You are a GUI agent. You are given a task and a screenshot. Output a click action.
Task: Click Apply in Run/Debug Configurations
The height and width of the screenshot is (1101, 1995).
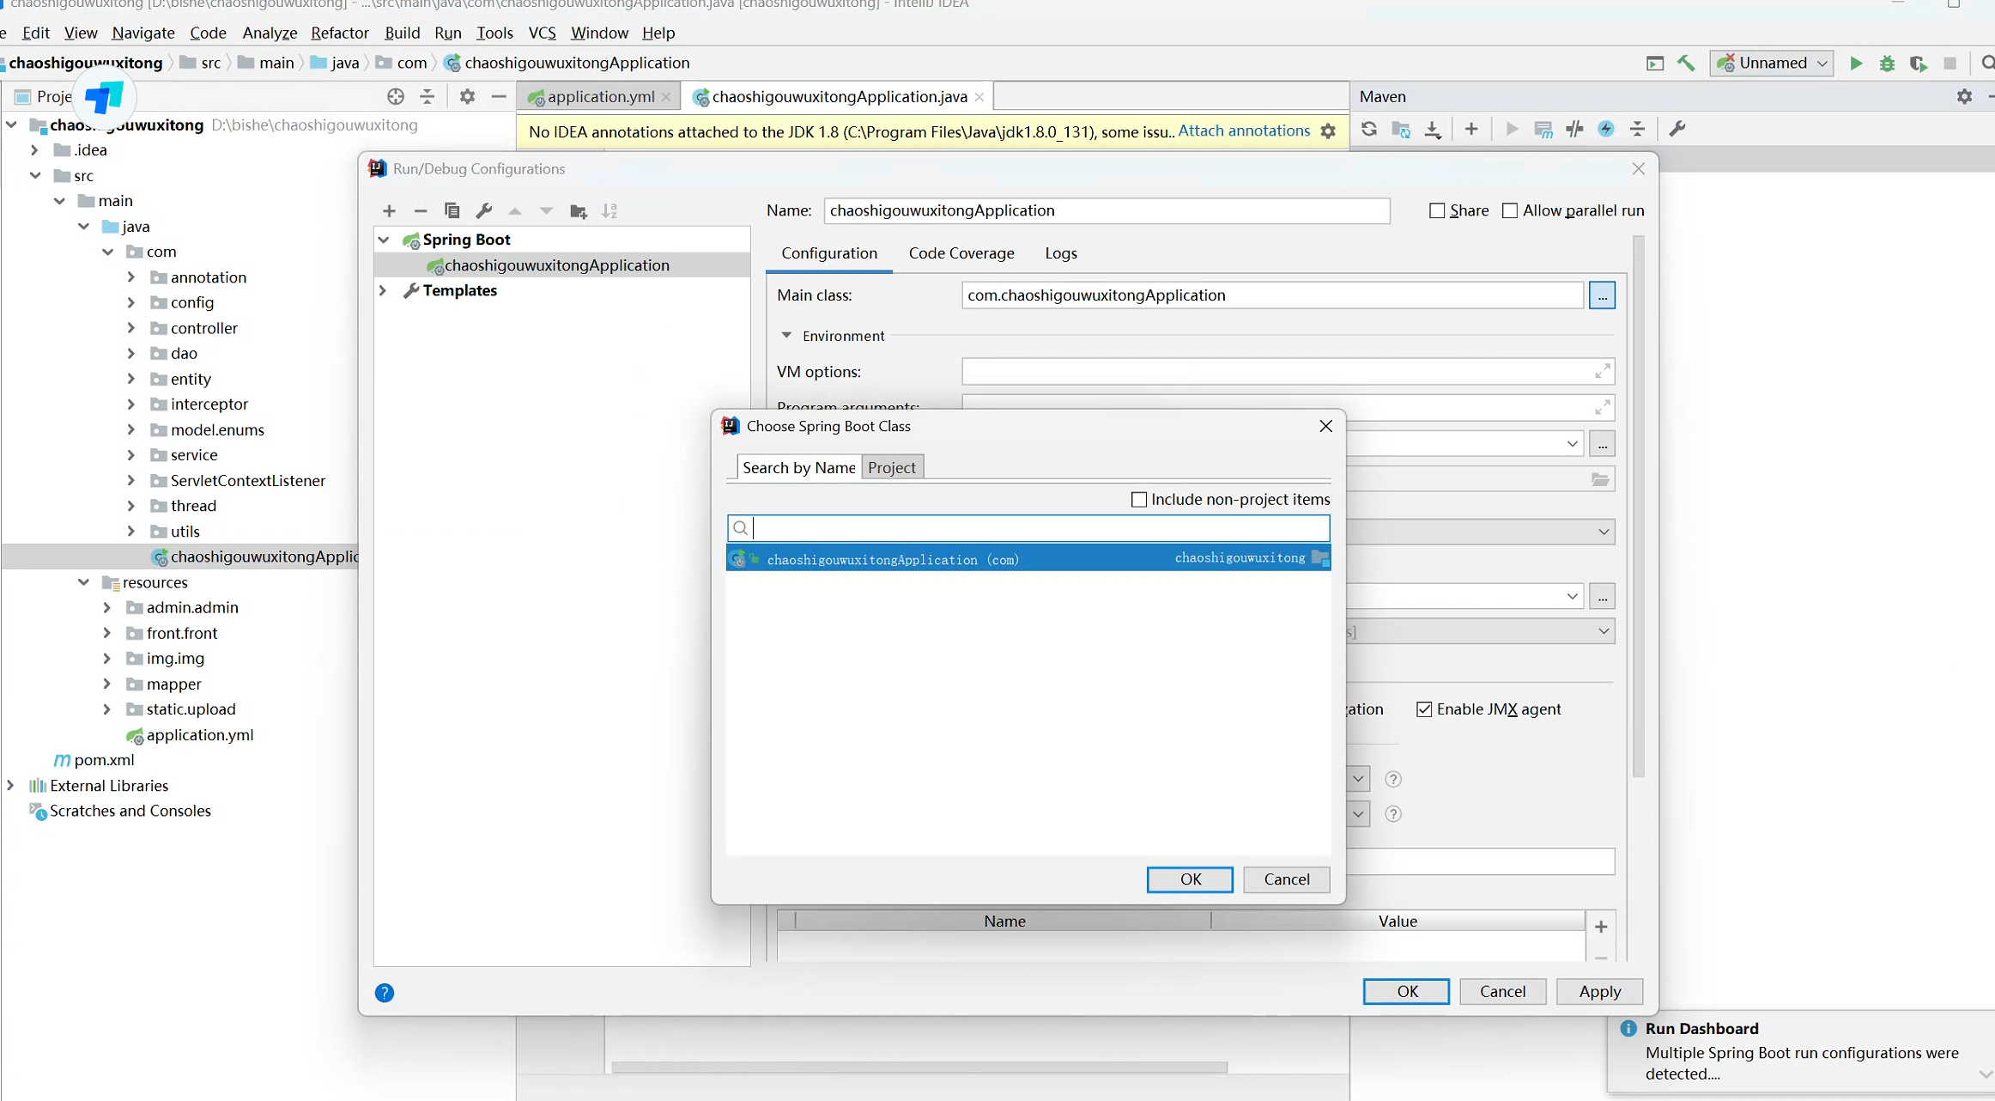pyautogui.click(x=1599, y=992)
